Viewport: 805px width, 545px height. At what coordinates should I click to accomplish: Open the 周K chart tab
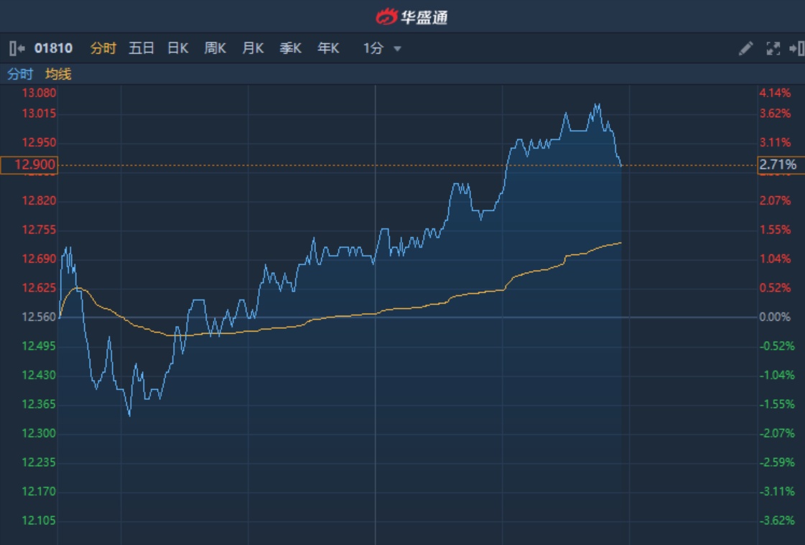click(215, 49)
